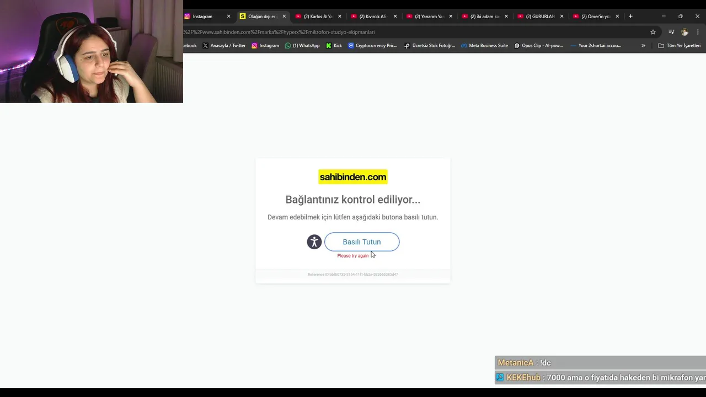This screenshot has height=397, width=706.
Task: Open the media controls icon
Action: click(x=671, y=32)
